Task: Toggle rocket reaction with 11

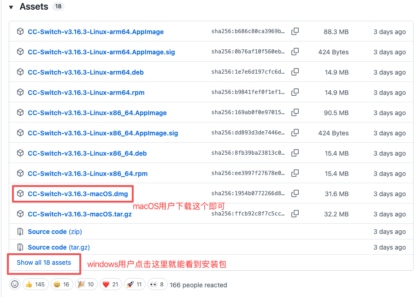Action: [135, 284]
